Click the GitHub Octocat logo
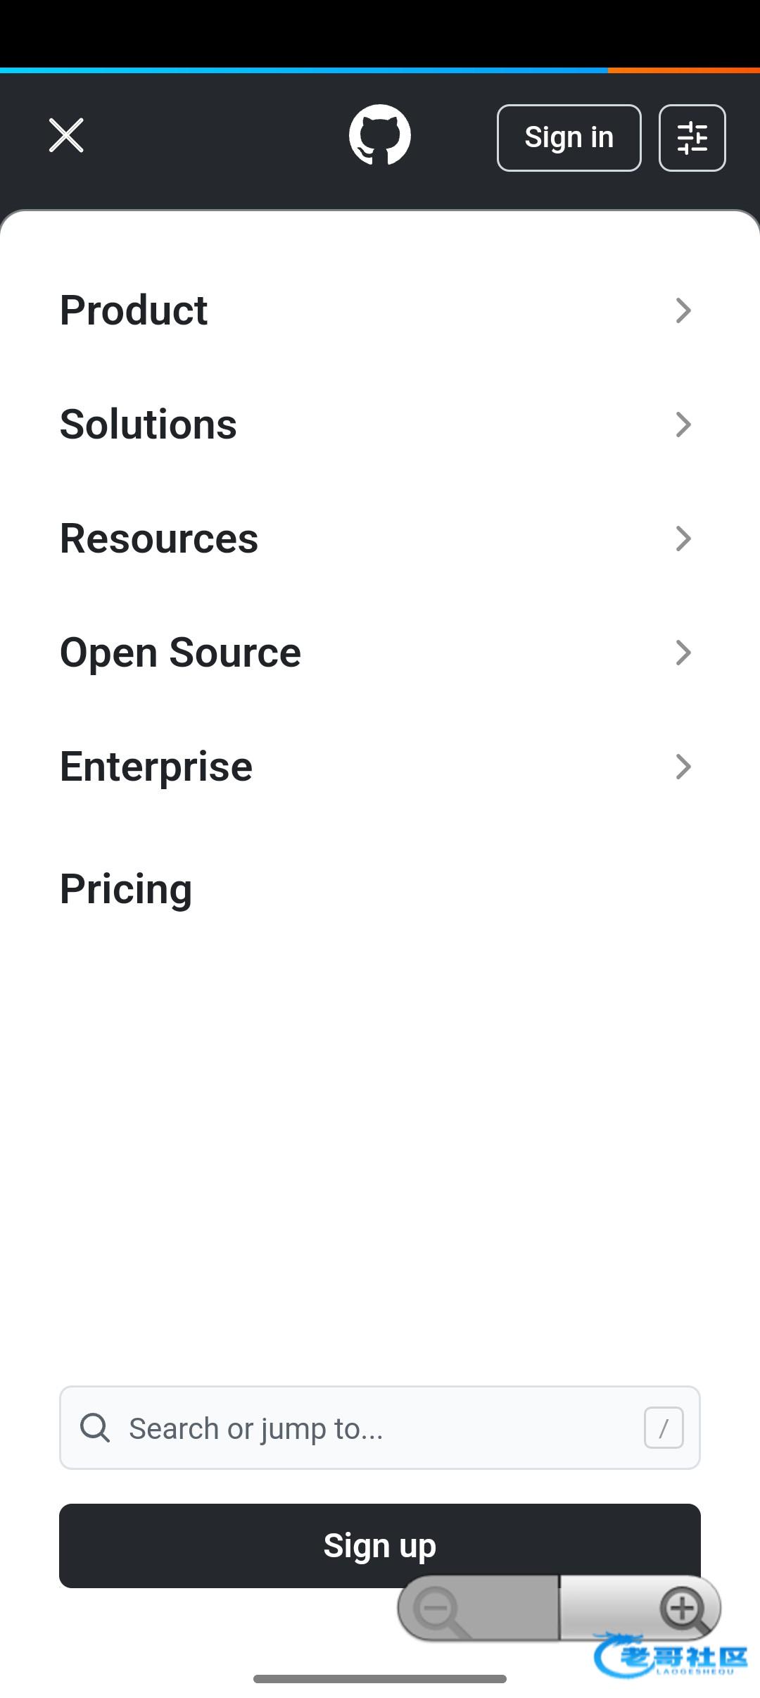760x1698 pixels. [x=380, y=135]
